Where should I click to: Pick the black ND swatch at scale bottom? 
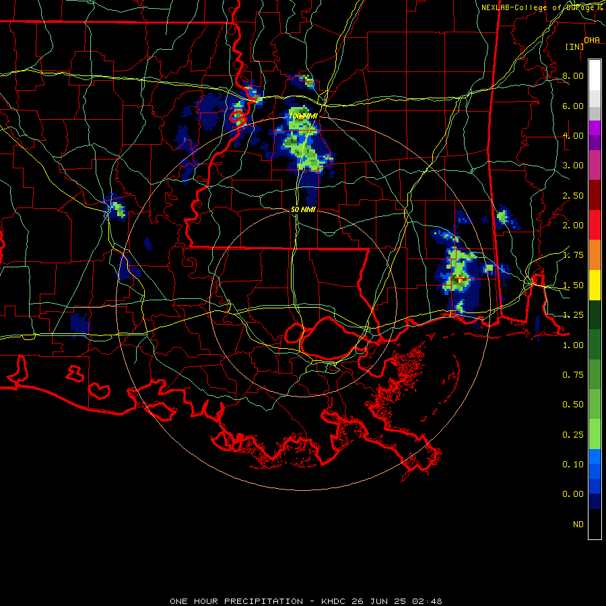[595, 524]
